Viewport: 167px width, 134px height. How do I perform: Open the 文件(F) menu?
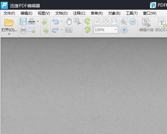[9, 13]
